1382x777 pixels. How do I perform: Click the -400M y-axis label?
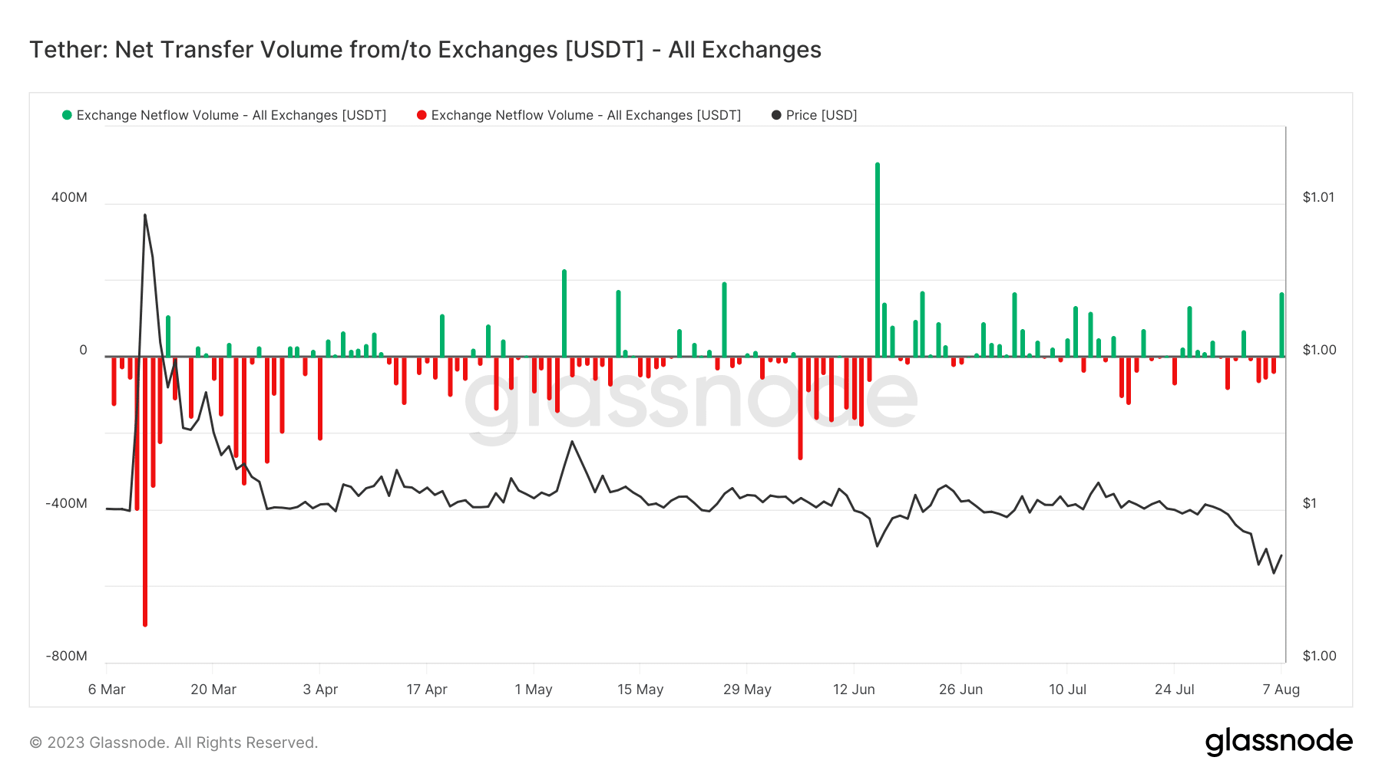(66, 504)
